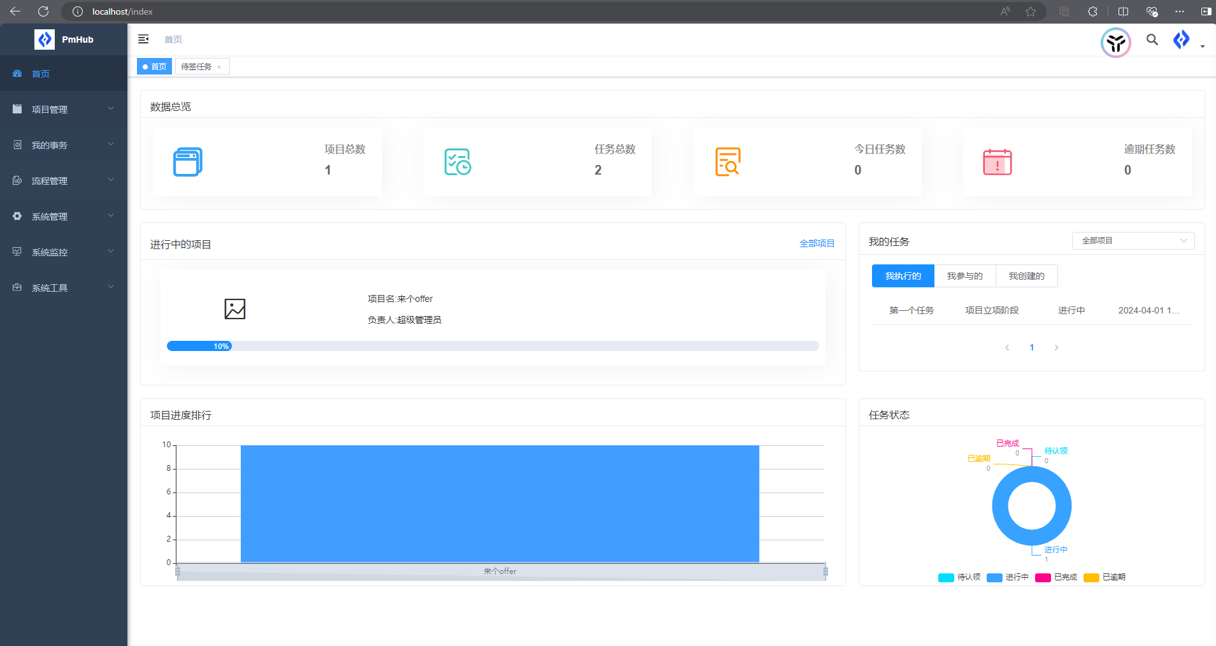Click the 全部项目 link above ongoing projects
This screenshot has width=1216, height=646.
818,243
